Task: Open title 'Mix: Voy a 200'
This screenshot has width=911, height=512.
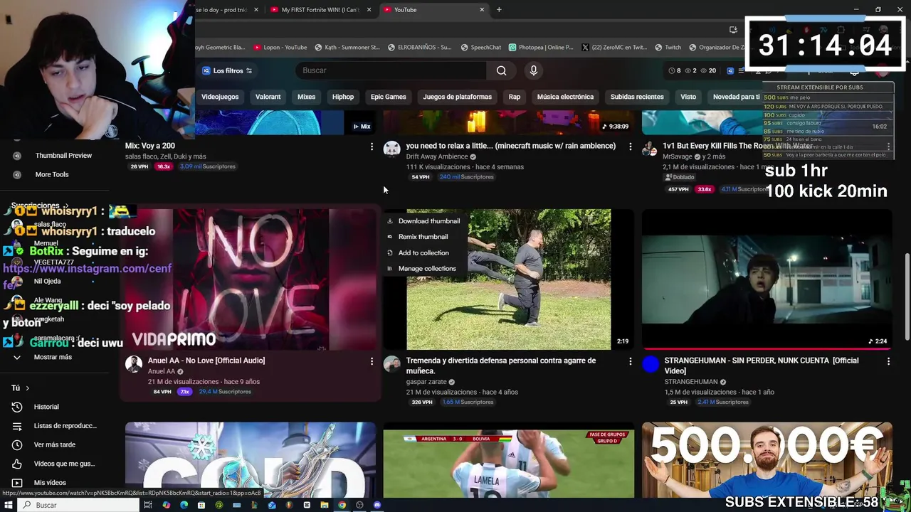Action: [x=150, y=146]
